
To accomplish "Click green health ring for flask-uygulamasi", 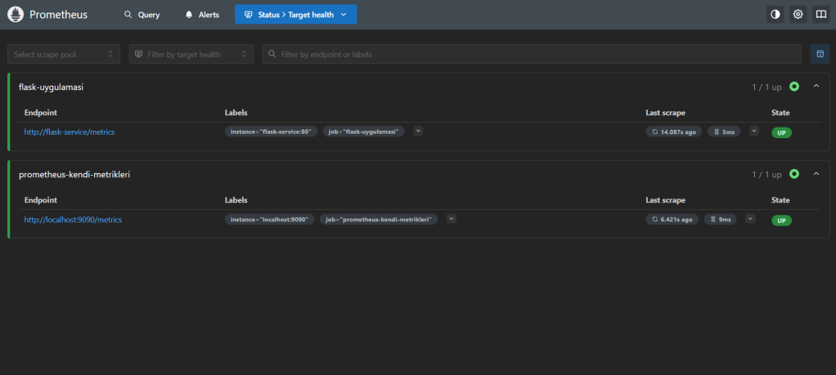I will pos(794,87).
